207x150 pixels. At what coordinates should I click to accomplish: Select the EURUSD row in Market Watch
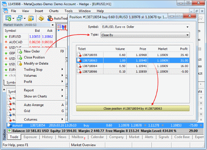[x=29, y=37]
